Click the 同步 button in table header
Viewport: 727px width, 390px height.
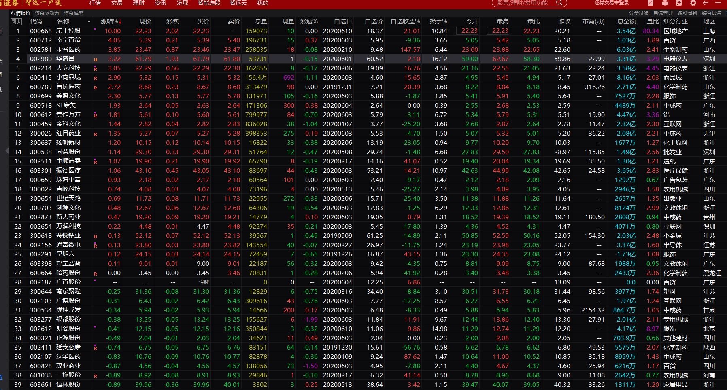16,21
